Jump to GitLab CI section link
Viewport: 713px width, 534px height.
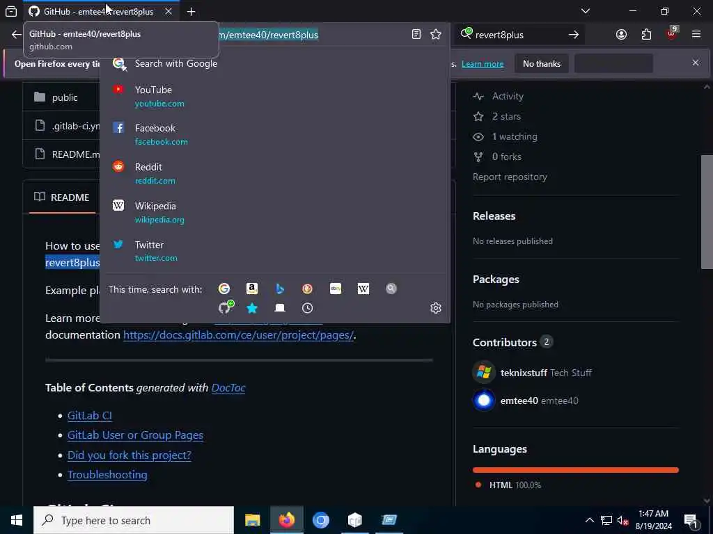tap(90, 416)
